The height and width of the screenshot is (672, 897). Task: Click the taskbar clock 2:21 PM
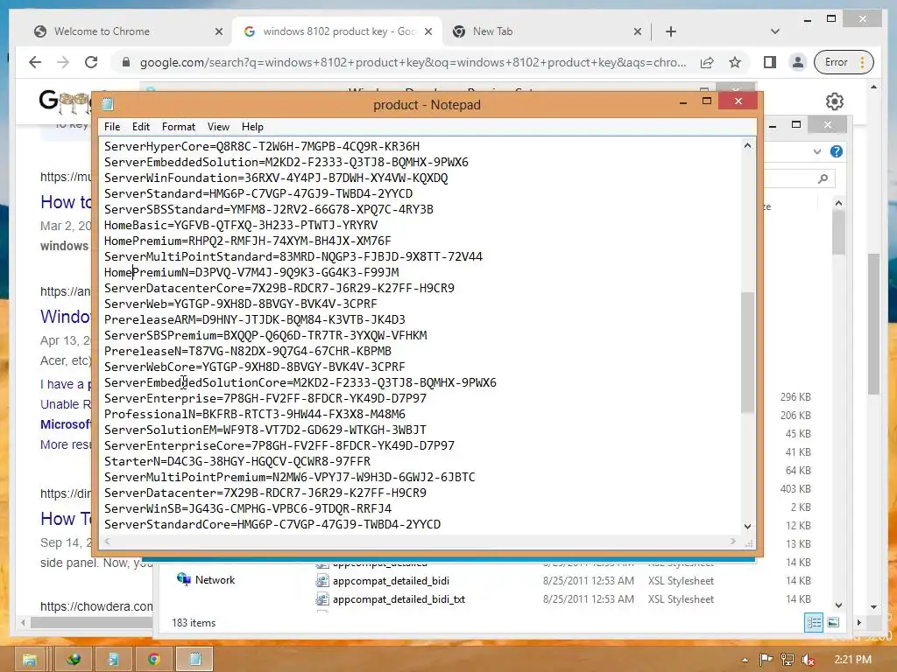(853, 660)
